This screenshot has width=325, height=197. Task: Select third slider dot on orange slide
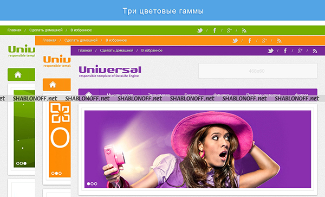point(60,173)
